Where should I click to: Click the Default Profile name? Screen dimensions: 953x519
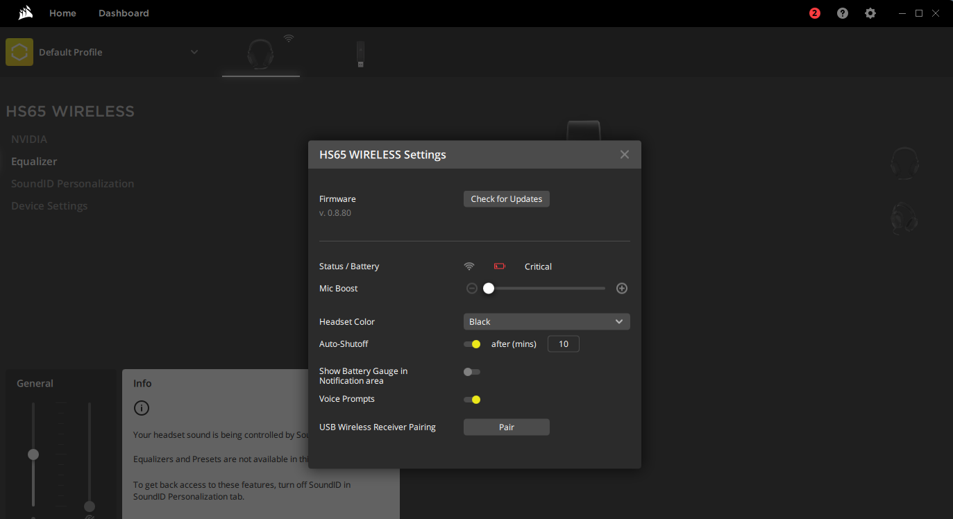click(x=71, y=52)
